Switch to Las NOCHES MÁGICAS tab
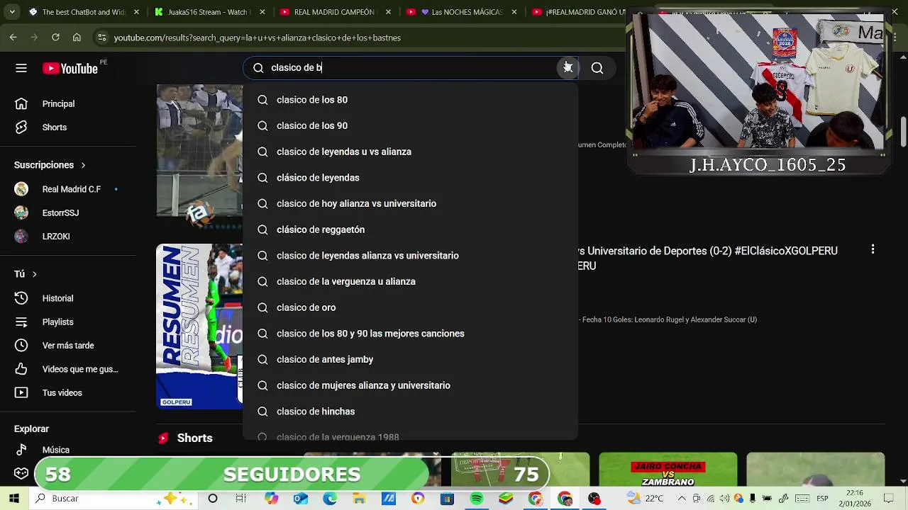908x510 pixels. (461, 12)
